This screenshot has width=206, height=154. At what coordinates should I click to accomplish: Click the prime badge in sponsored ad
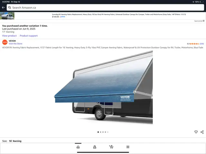(x=62, y=17)
